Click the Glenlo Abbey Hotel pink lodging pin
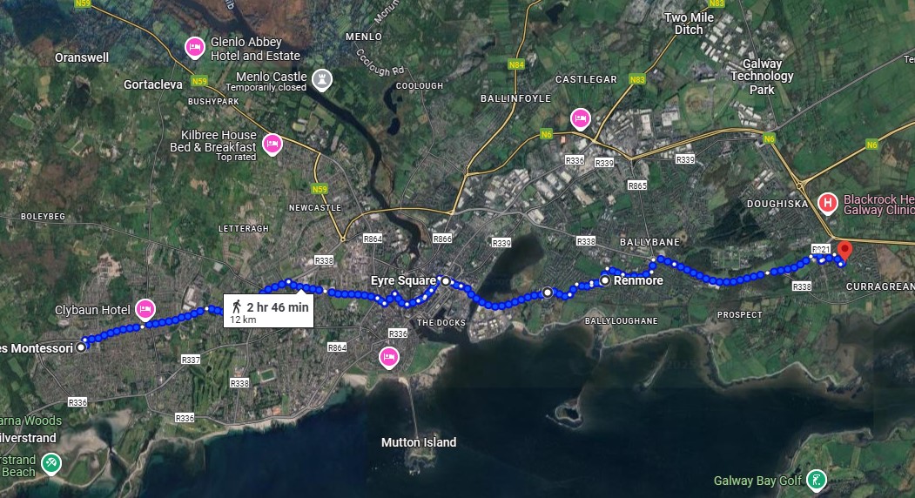 point(195,48)
